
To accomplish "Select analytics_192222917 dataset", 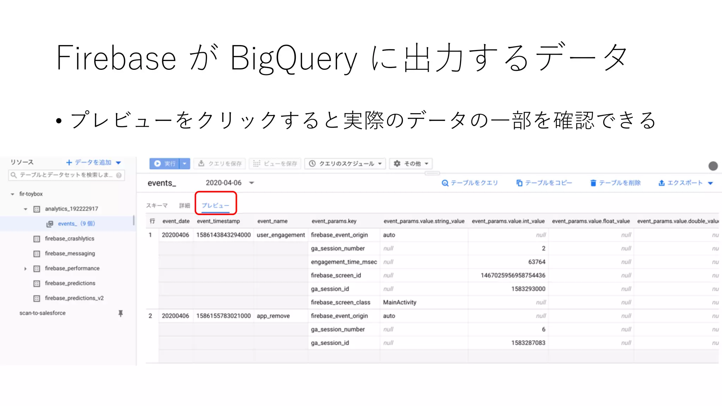I will (x=72, y=209).
